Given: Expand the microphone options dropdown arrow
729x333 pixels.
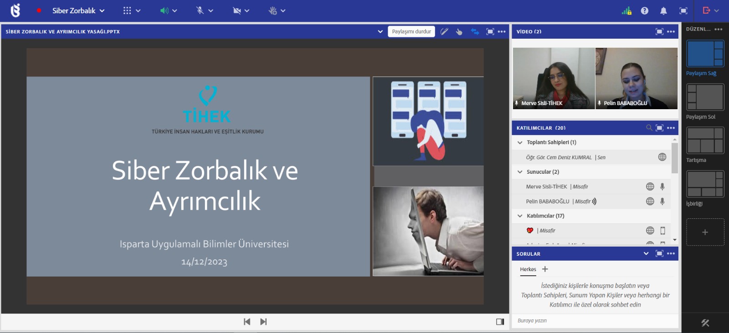Looking at the screenshot, I should pyautogui.click(x=210, y=10).
